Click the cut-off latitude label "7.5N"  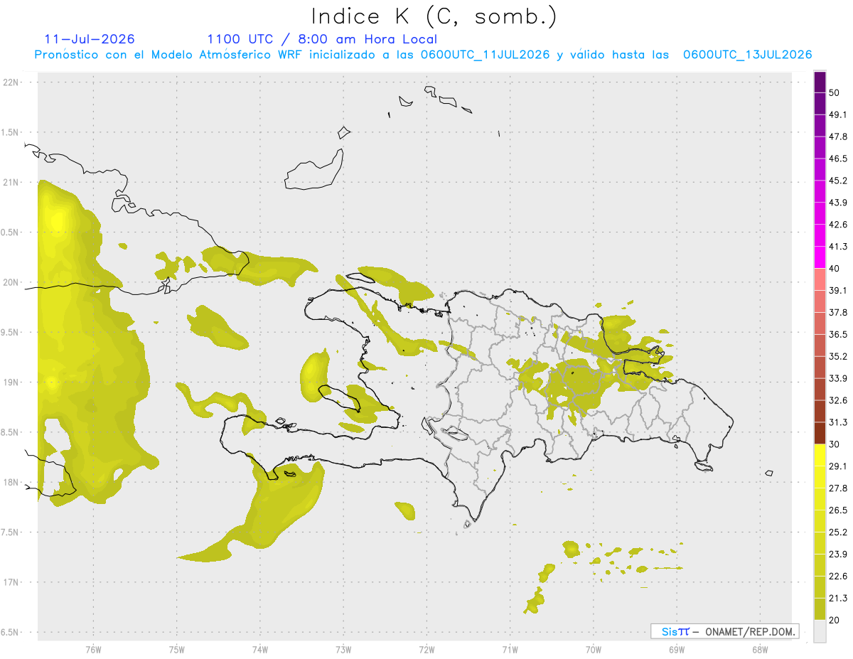[11, 532]
